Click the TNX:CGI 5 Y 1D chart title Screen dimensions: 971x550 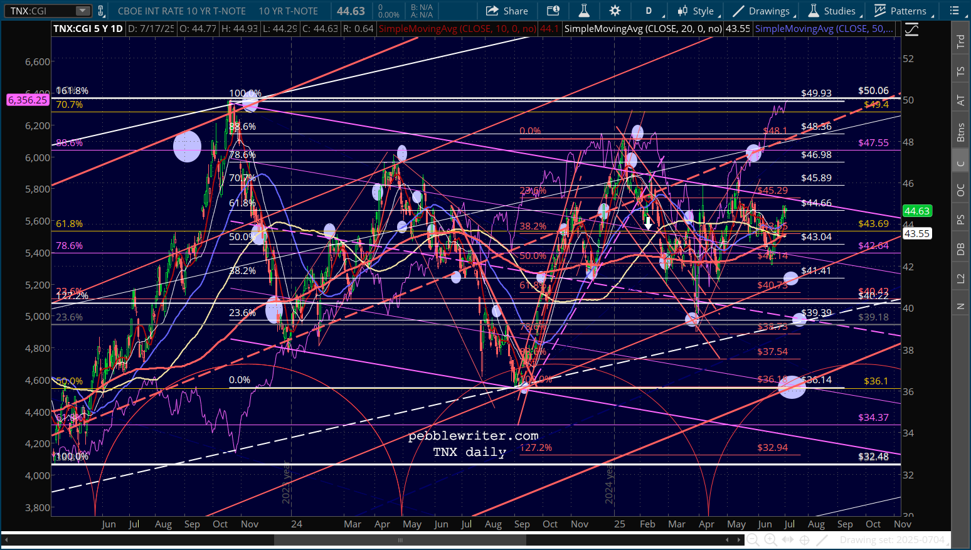click(x=88, y=29)
